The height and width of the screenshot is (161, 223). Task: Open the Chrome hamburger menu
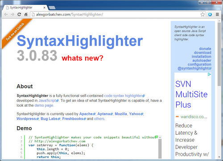click(217, 14)
